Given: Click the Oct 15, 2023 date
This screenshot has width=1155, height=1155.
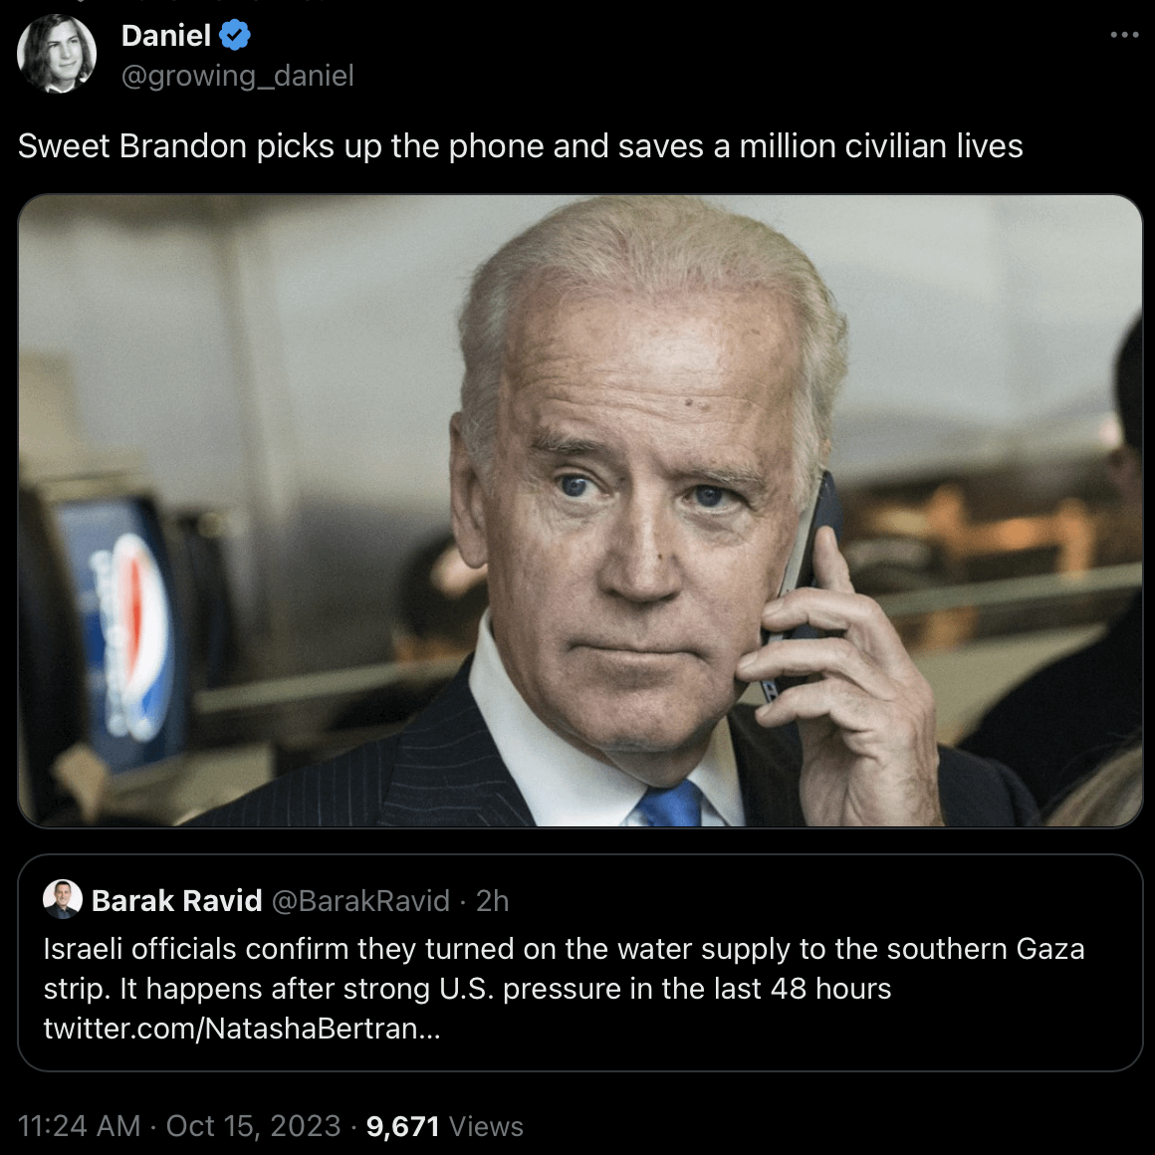Looking at the screenshot, I should coord(253,1126).
